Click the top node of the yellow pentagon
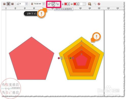 [x=82, y=41]
